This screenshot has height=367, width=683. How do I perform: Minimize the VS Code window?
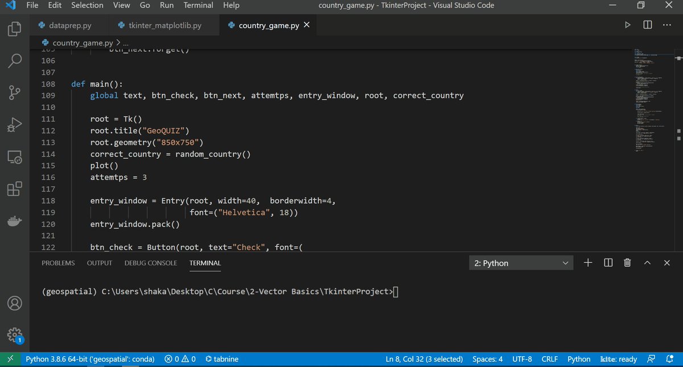tap(612, 5)
